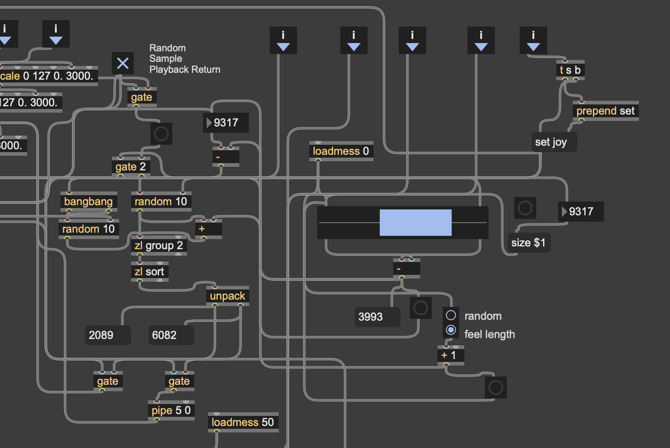This screenshot has width=670, height=448.
Task: Click the bang button beside the size $1 message
Action: pyautogui.click(x=525, y=208)
